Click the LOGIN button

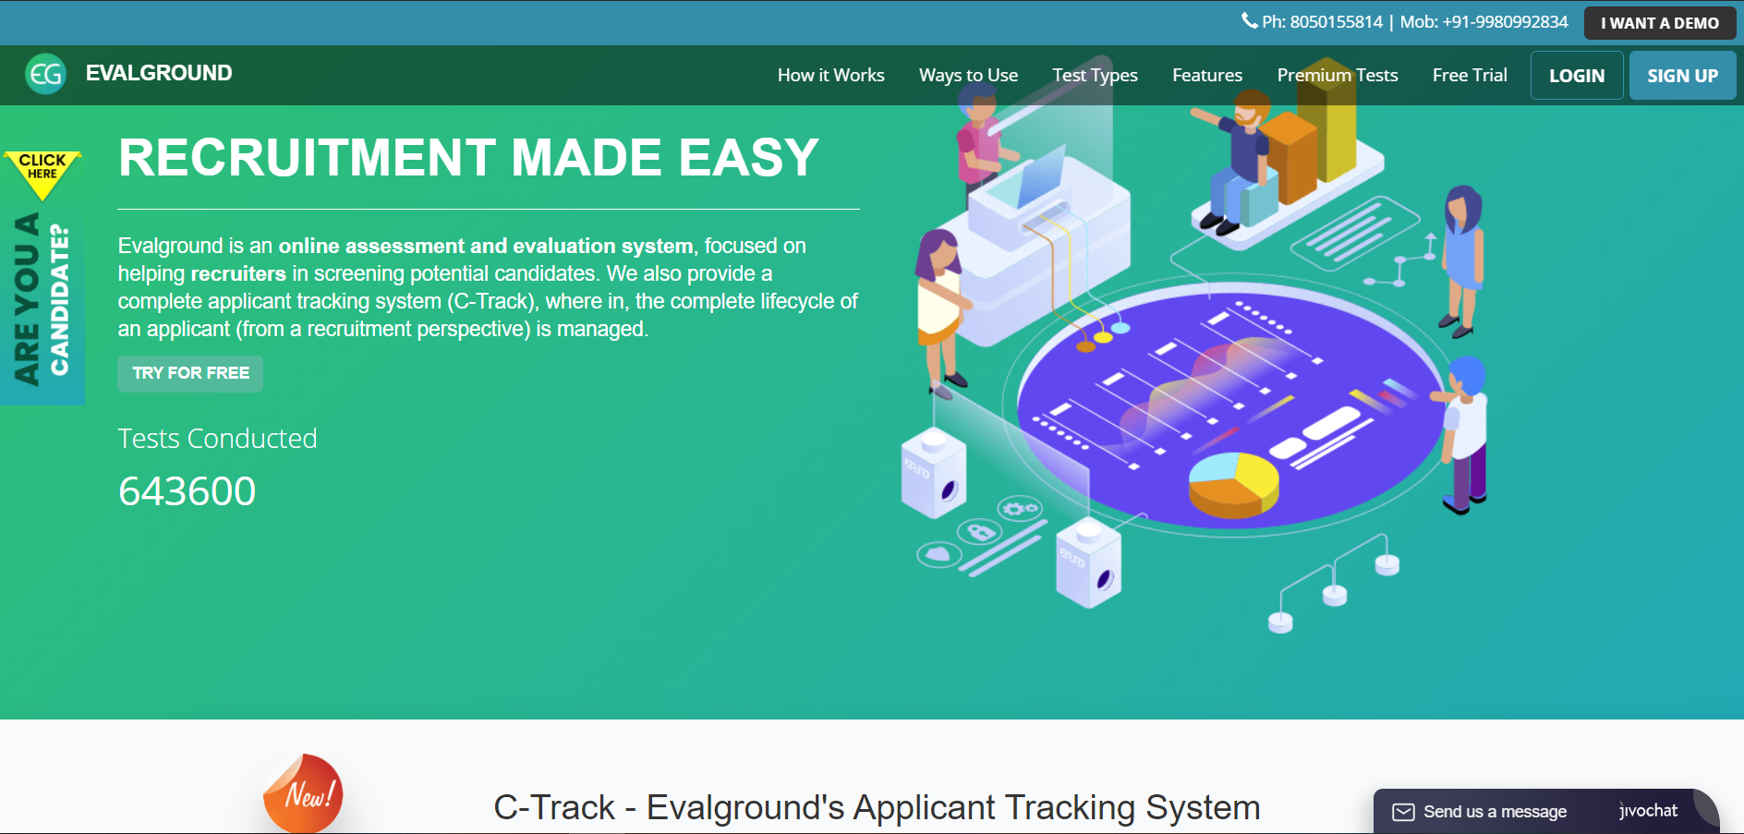tap(1577, 76)
